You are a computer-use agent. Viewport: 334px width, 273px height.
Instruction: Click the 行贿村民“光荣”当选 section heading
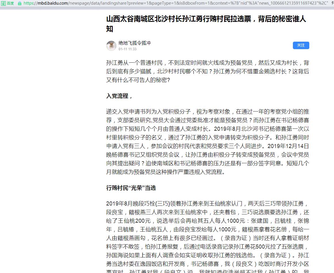pyautogui.click(x=131, y=188)
